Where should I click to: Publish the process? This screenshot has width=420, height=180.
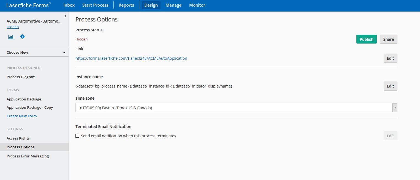(x=366, y=39)
